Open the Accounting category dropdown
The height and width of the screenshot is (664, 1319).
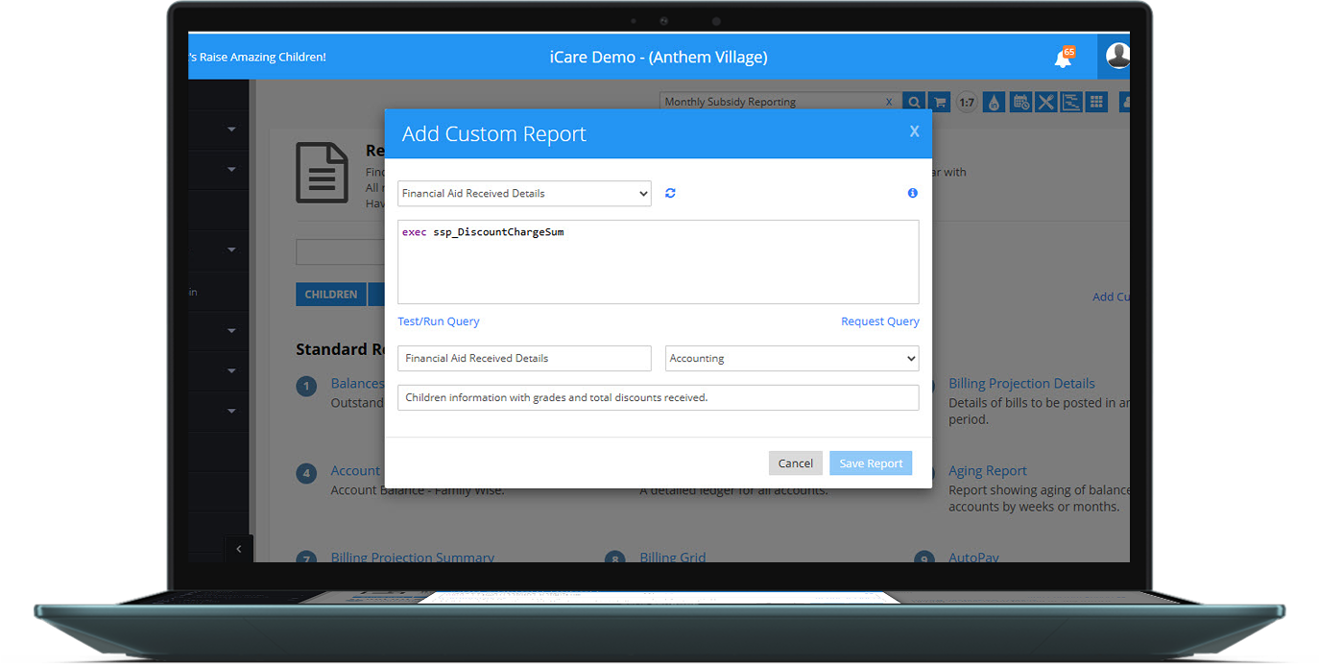pos(792,358)
